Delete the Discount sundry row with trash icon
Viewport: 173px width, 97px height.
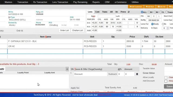(137, 74)
